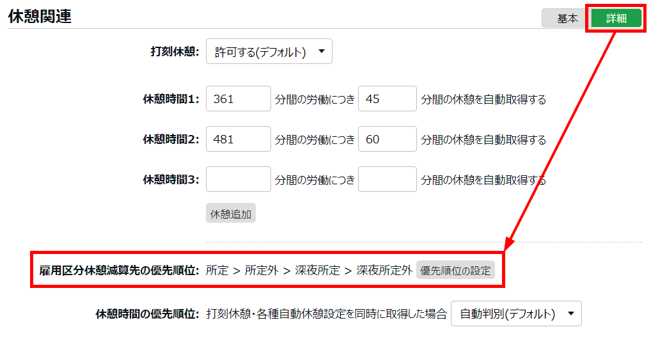Switch to the 基本 tab
Viewport: 651px width, 350px height.
click(567, 19)
